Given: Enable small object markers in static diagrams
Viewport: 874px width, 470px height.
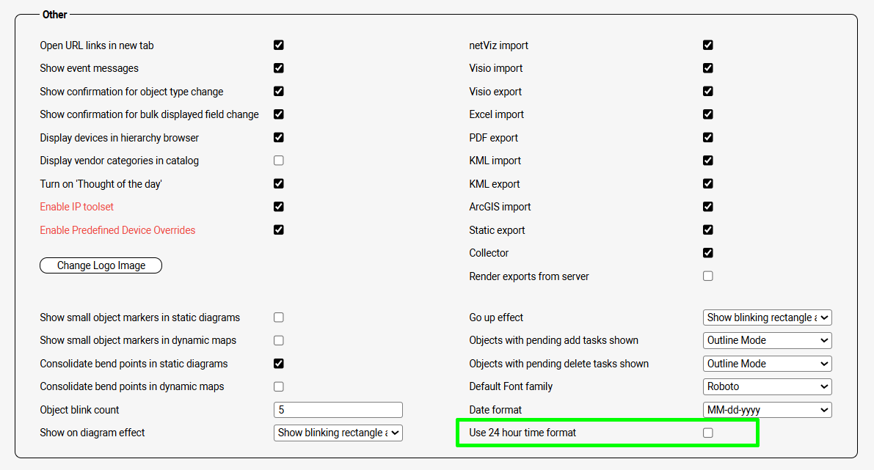Looking at the screenshot, I should (x=279, y=317).
